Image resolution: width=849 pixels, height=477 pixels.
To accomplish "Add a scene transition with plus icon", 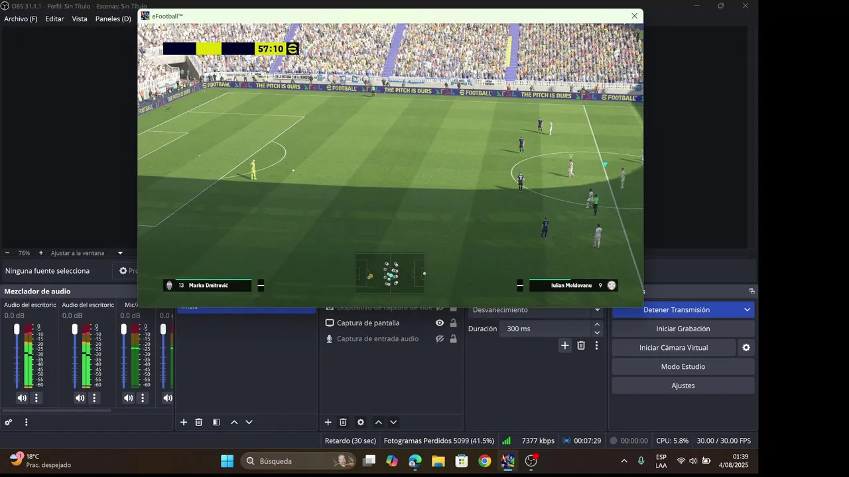I will point(565,345).
